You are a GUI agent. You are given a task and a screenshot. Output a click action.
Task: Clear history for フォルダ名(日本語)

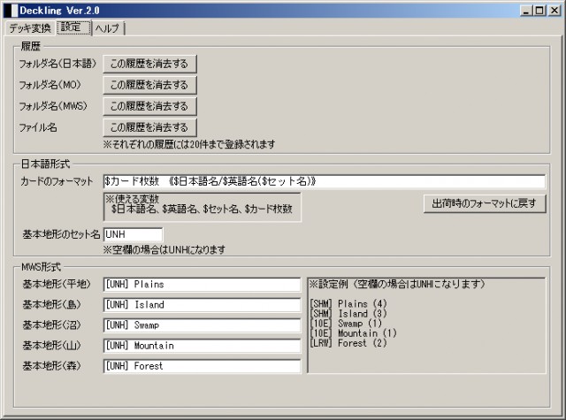149,64
